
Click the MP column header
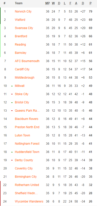[48, 3]
